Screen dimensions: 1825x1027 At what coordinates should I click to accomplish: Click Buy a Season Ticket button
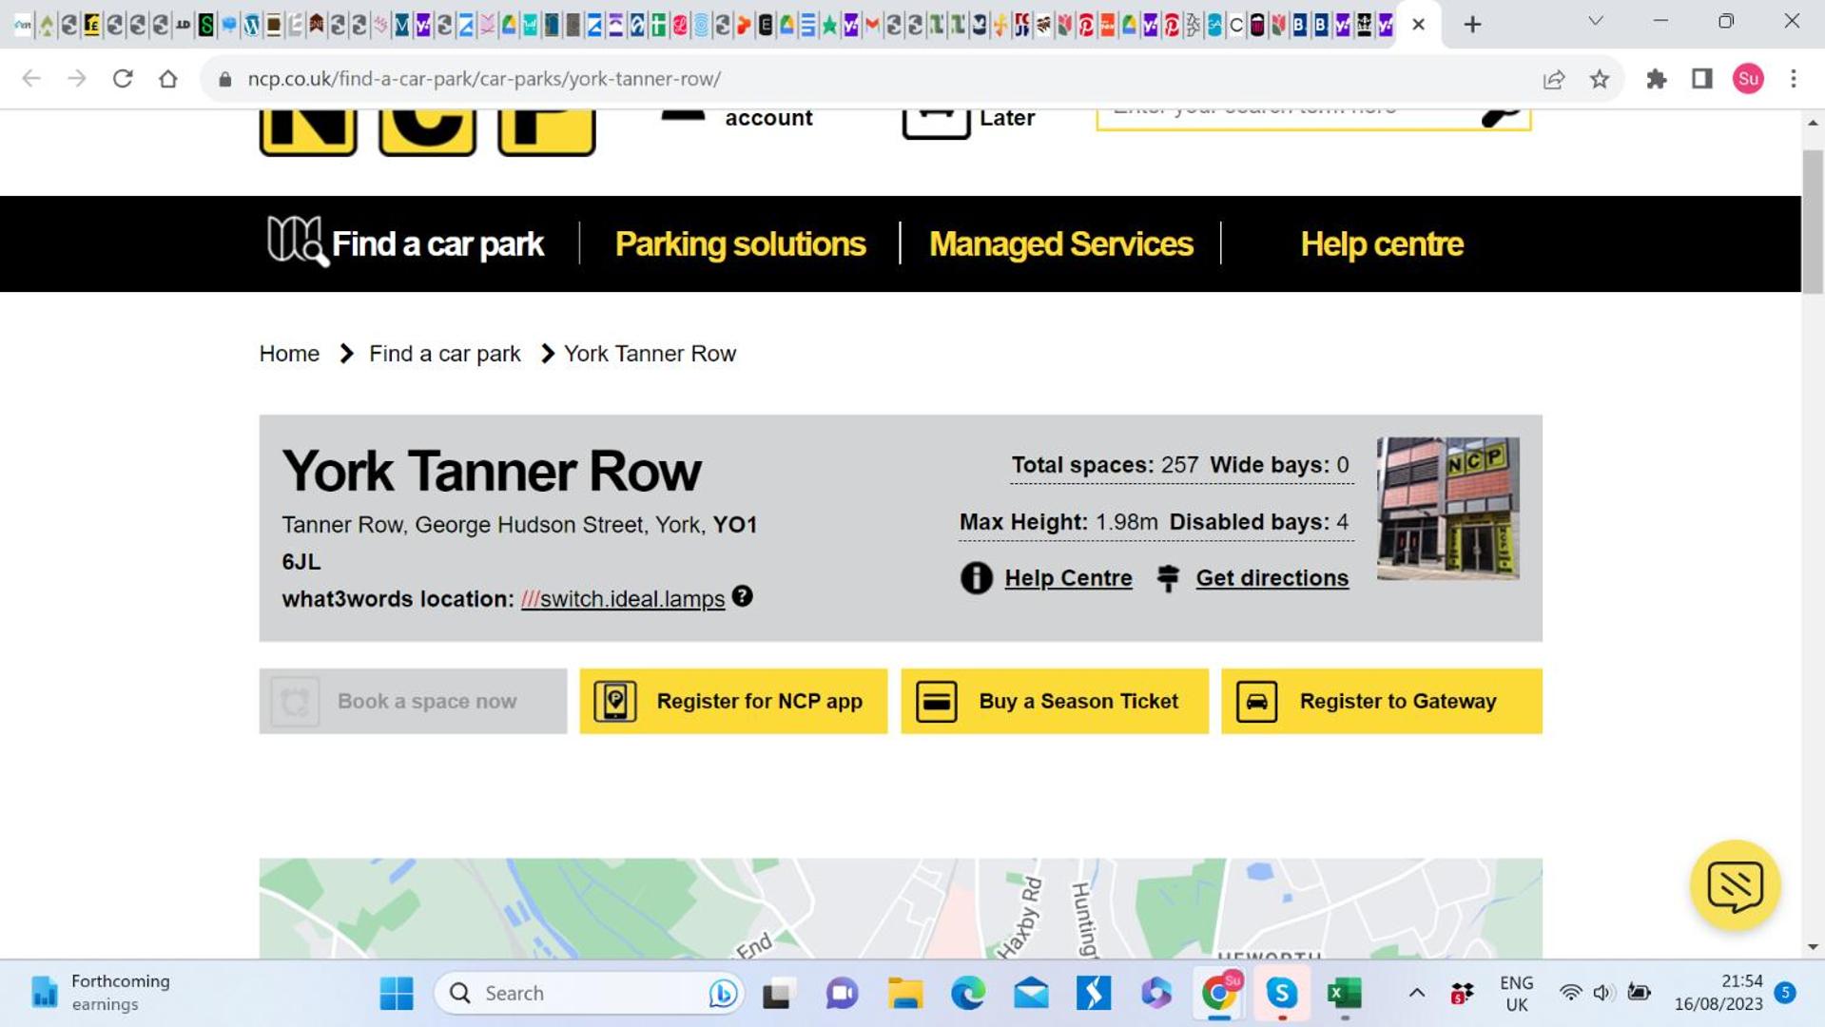1055,702
